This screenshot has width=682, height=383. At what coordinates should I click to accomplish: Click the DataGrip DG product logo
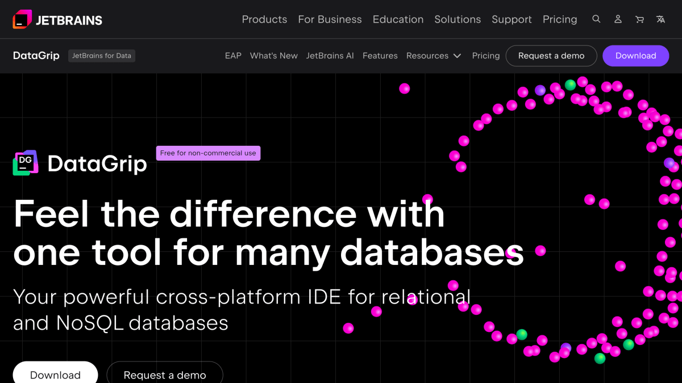(x=26, y=163)
